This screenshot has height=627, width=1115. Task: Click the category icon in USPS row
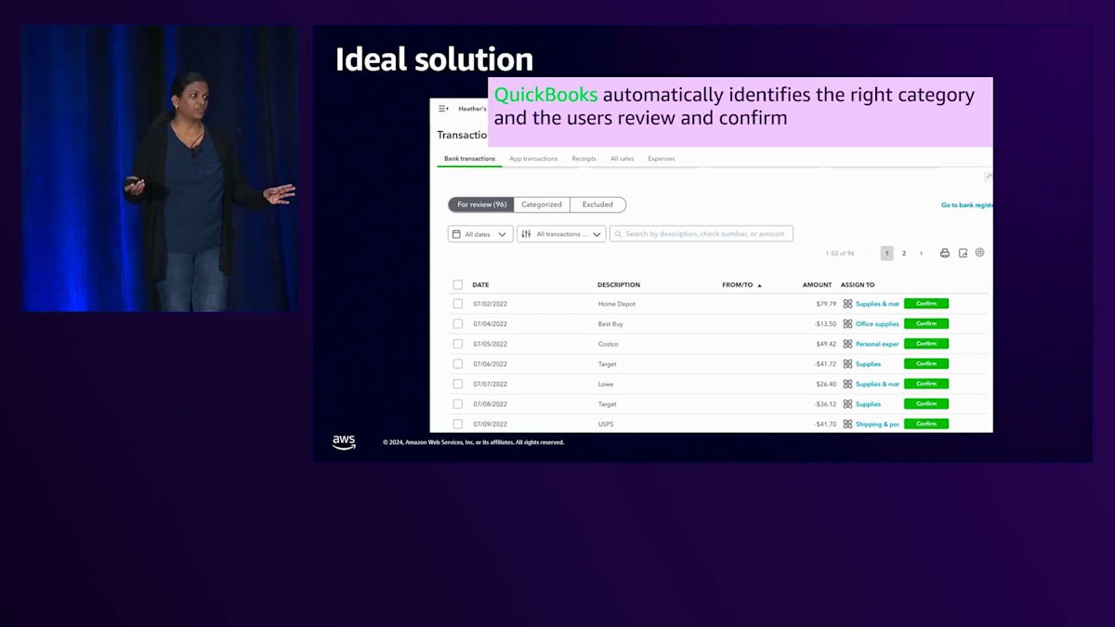click(847, 424)
